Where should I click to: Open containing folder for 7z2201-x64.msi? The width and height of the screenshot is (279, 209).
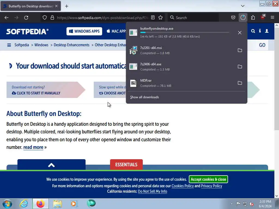(x=240, y=50)
